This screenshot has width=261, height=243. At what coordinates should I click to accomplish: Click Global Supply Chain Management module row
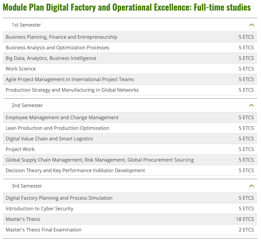[x=130, y=160]
